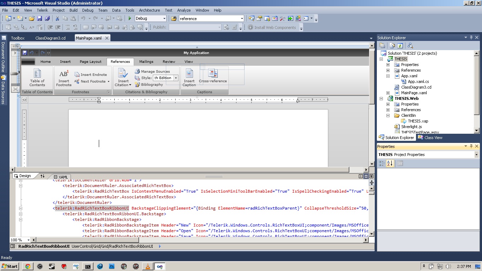Expand the MainPage.xaml tree node
Image resolution: width=482 pixels, height=271 pixels.
tap(388, 93)
